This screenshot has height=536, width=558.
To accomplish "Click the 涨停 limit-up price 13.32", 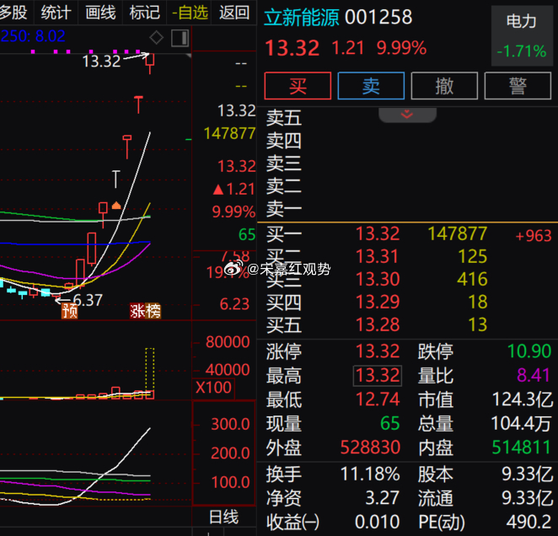I will click(378, 351).
